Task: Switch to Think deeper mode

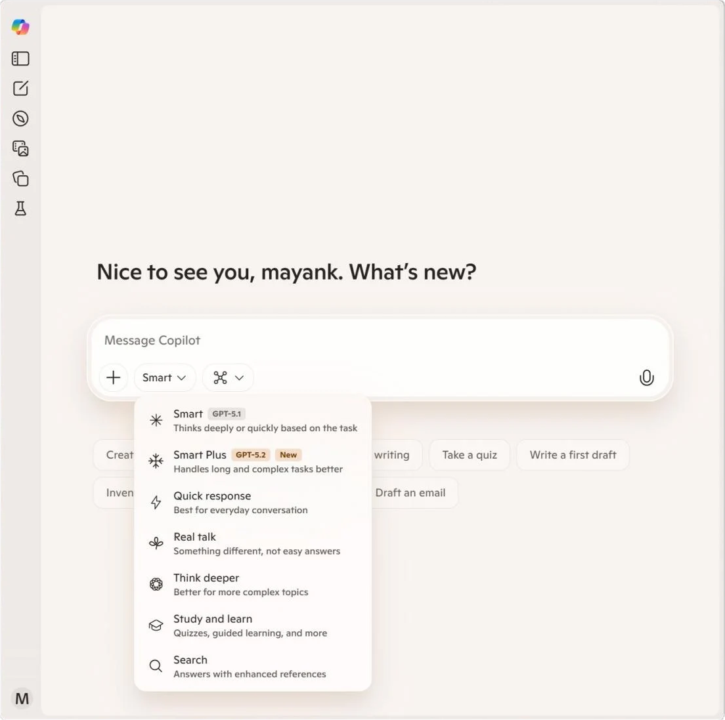Action: pyautogui.click(x=252, y=584)
